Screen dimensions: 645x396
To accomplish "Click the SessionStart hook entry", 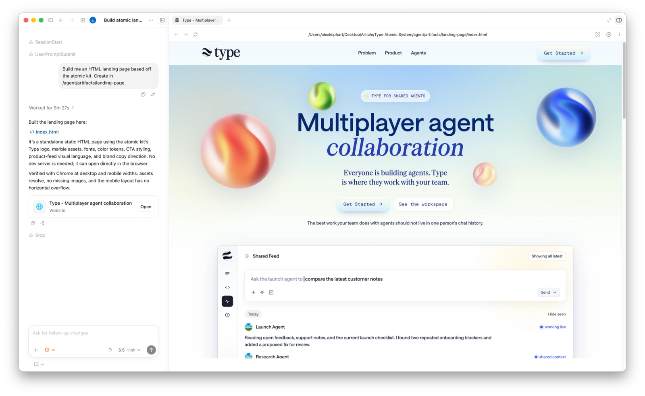I will (x=46, y=42).
